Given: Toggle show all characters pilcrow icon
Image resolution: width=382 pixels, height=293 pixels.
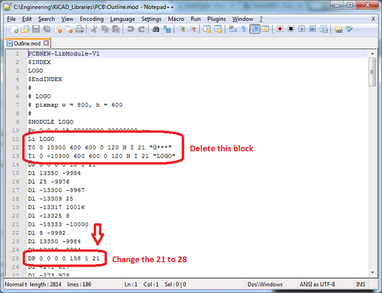Looking at the screenshot, I should pyautogui.click(x=244, y=29).
